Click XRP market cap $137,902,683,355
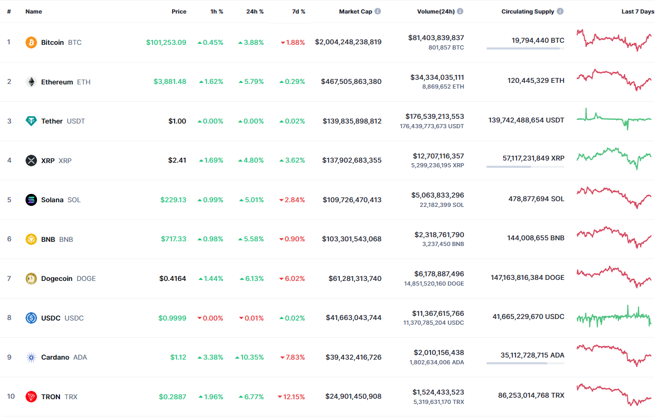This screenshot has width=660, height=418. 352,161
